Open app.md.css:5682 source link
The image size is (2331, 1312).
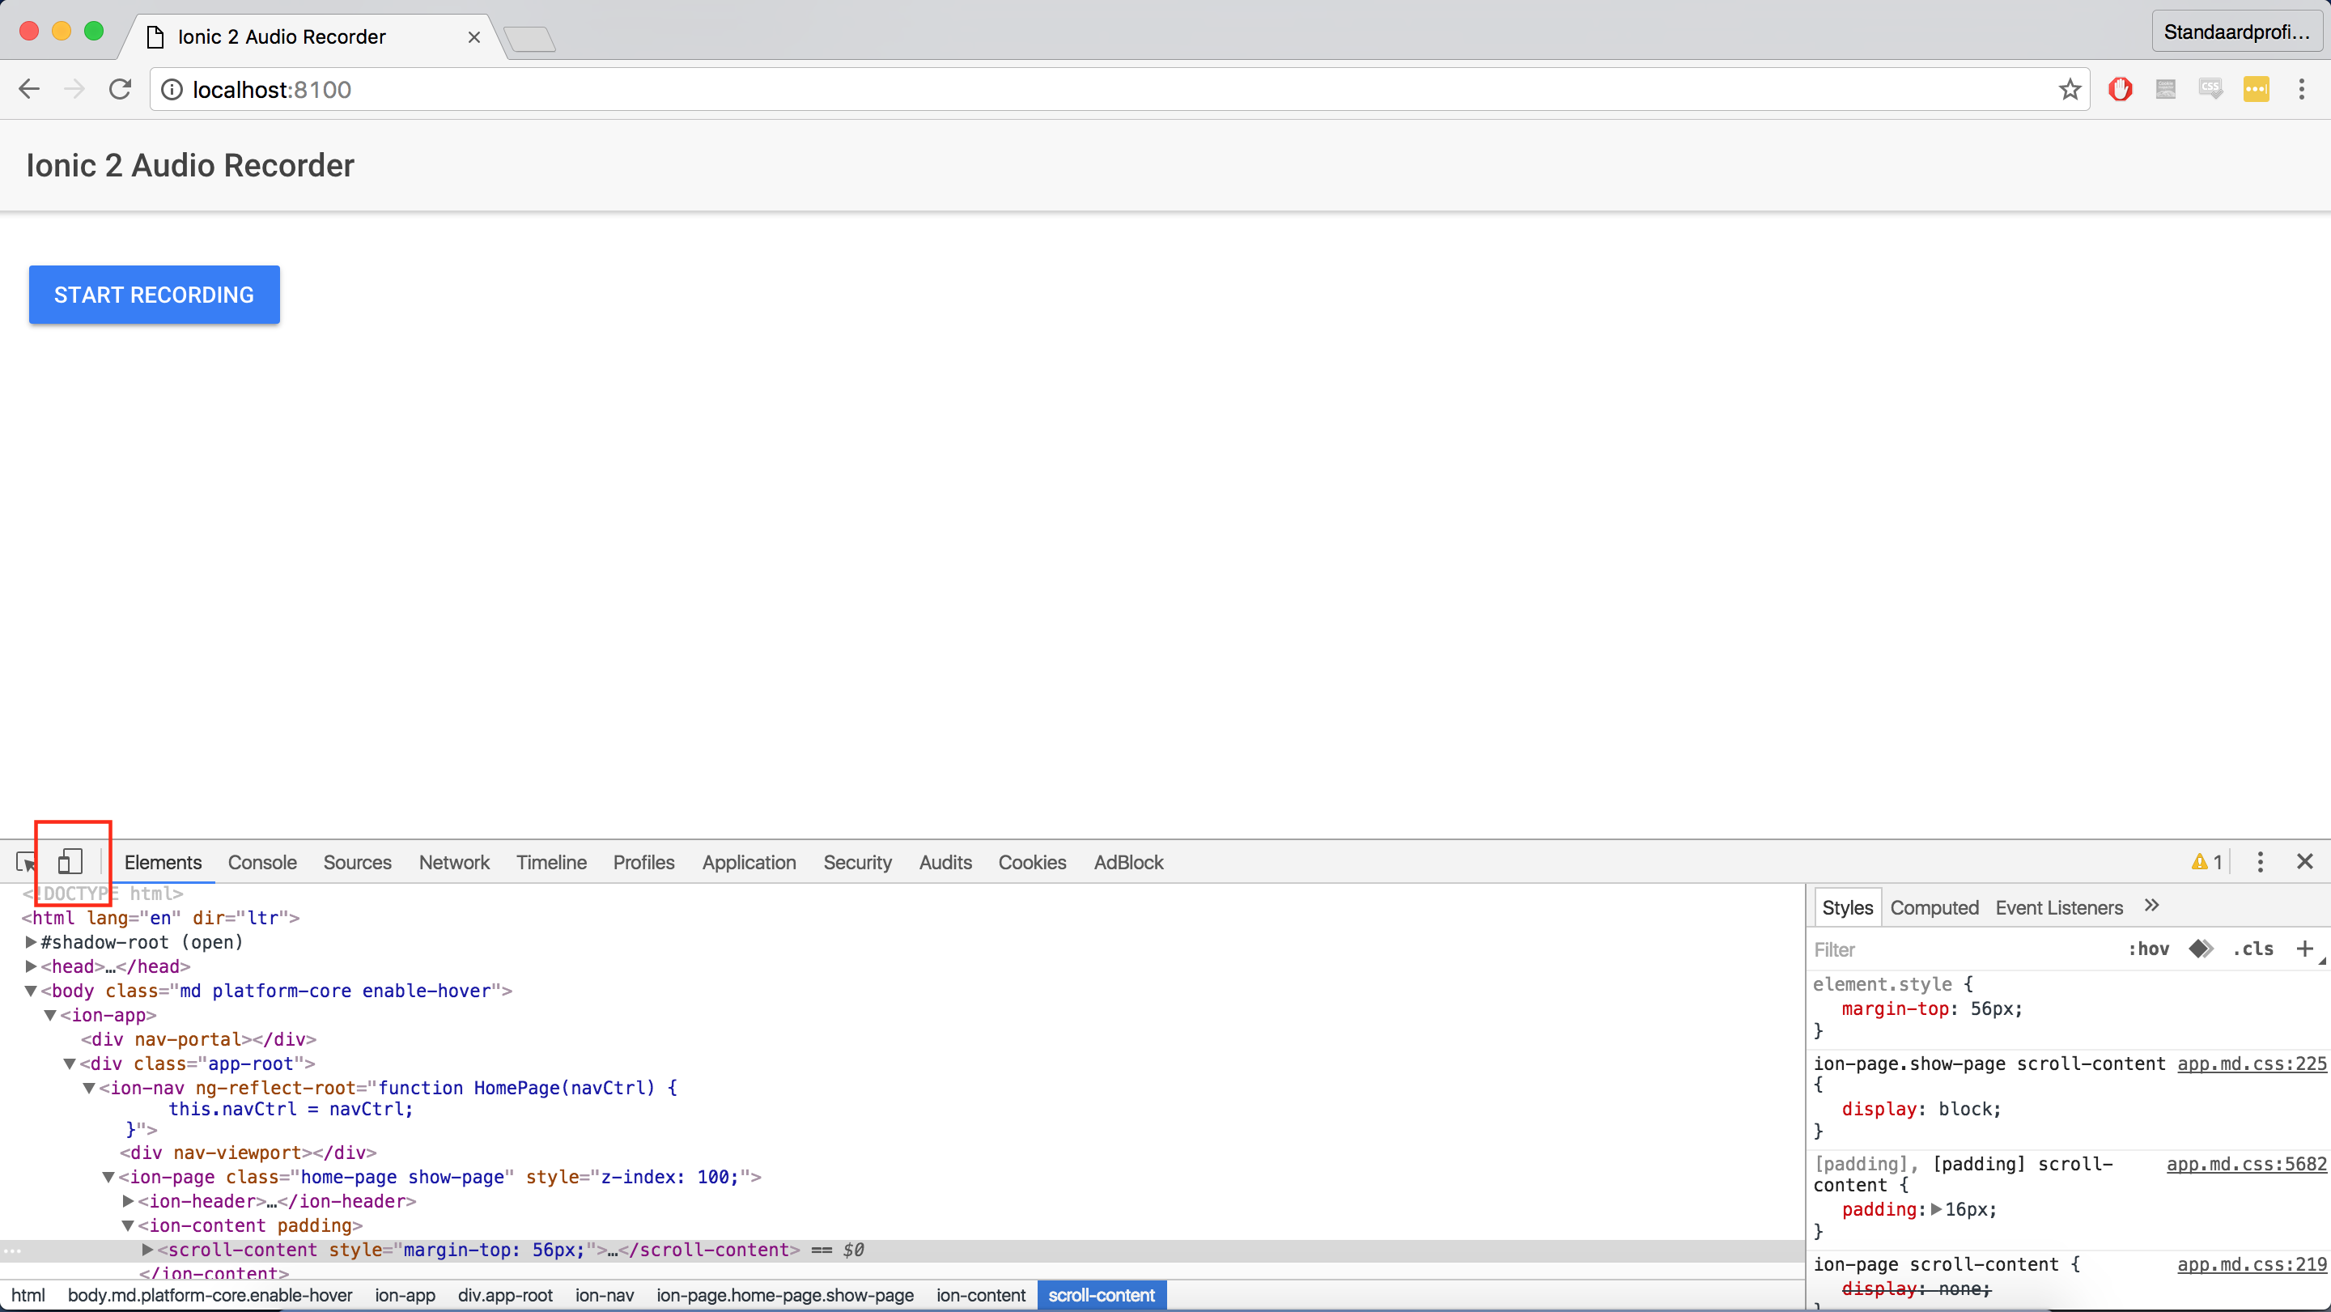point(2247,1164)
